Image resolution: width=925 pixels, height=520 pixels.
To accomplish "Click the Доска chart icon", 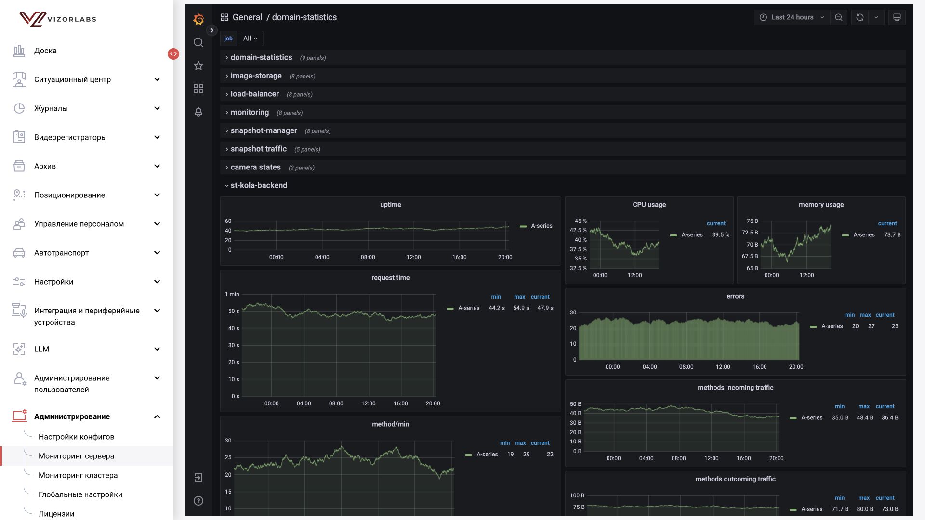I will pos(19,51).
